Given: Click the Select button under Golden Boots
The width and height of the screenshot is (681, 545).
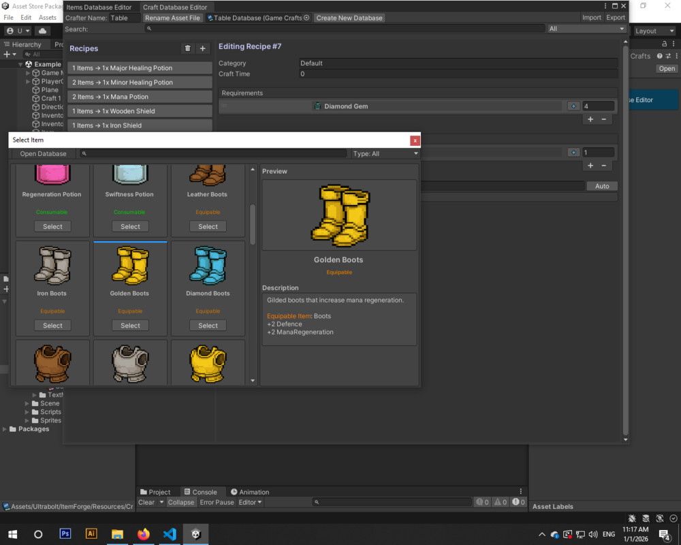Looking at the screenshot, I should [129, 326].
